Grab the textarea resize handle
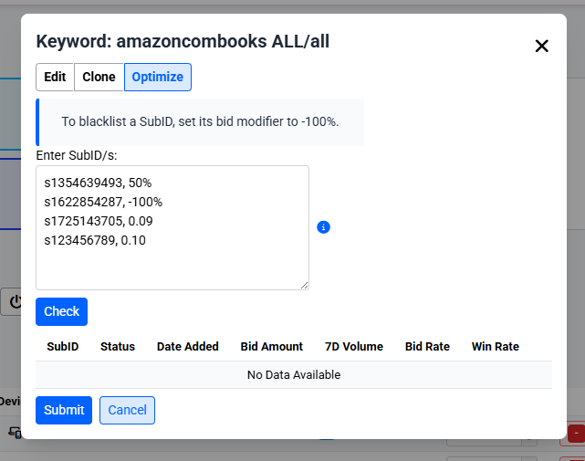Image resolution: width=585 pixels, height=461 pixels. pyautogui.click(x=304, y=285)
